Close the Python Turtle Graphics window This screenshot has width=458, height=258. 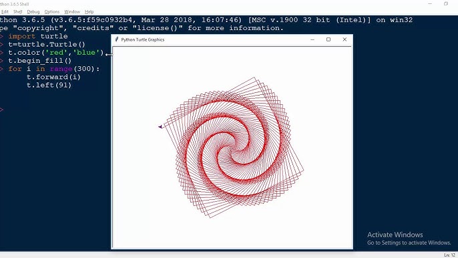[345, 39]
